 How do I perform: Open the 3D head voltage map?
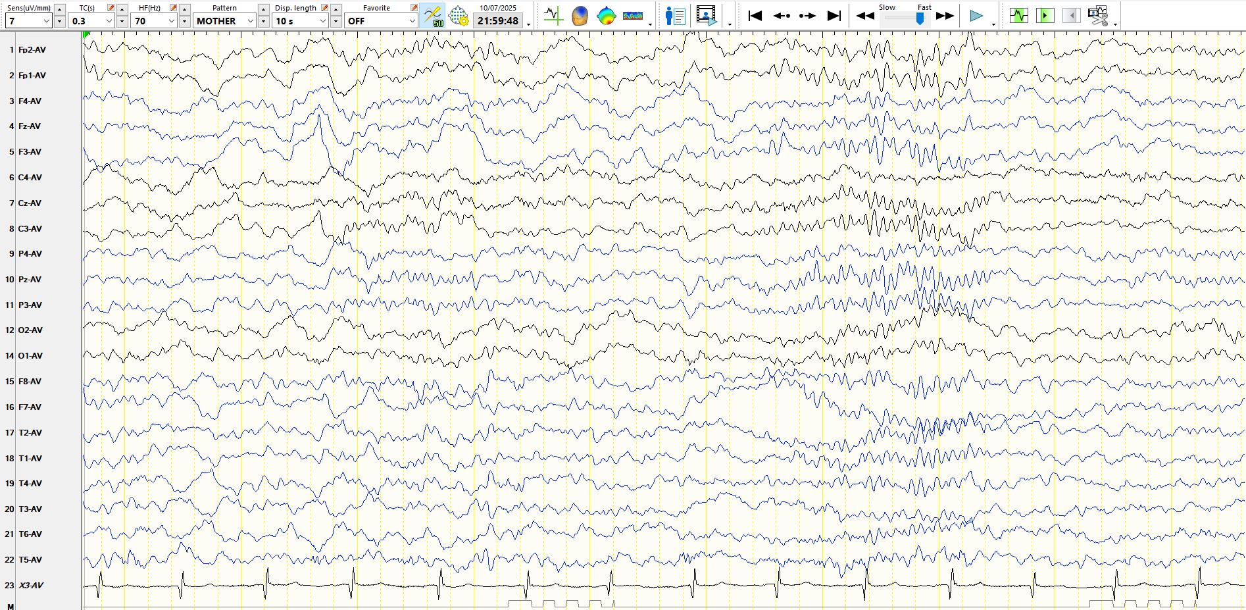pos(580,16)
